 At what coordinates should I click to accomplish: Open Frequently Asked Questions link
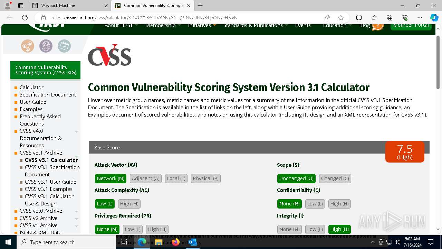coord(40,120)
